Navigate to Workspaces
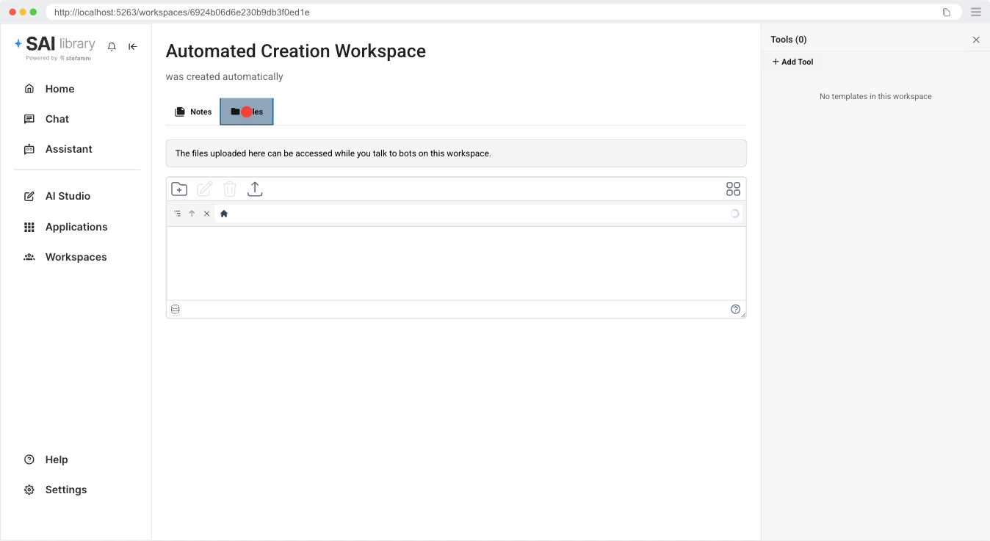This screenshot has width=990, height=541. point(76,257)
